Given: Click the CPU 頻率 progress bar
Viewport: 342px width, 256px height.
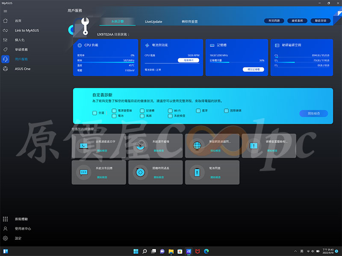Looking at the screenshot, I should [106, 62].
